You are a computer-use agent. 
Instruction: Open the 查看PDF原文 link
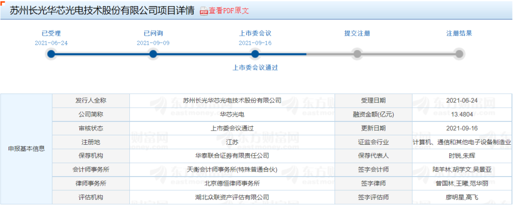pos(229,10)
